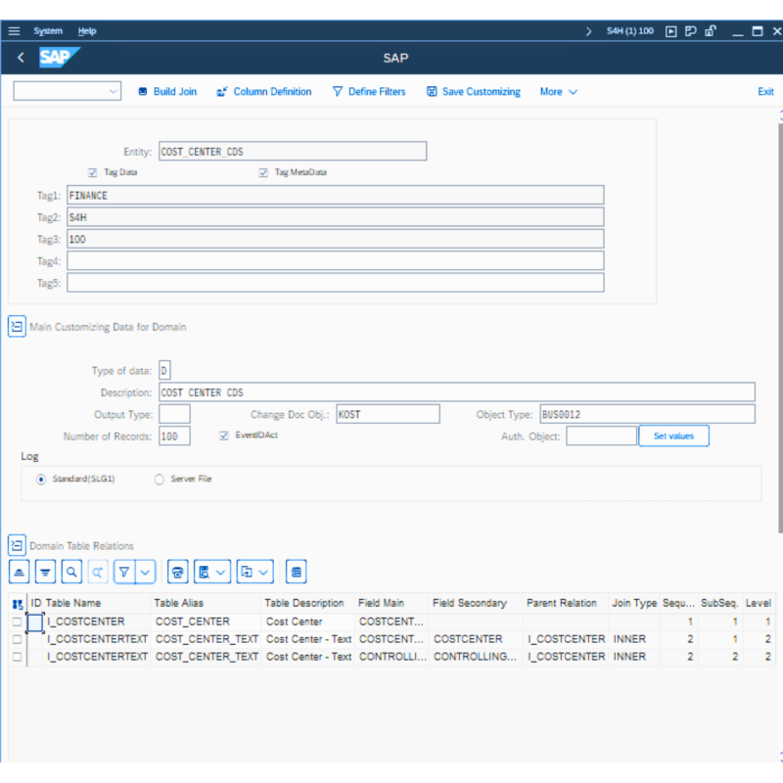
Task: Open the hamburger menu in the top bar
Action: (14, 30)
